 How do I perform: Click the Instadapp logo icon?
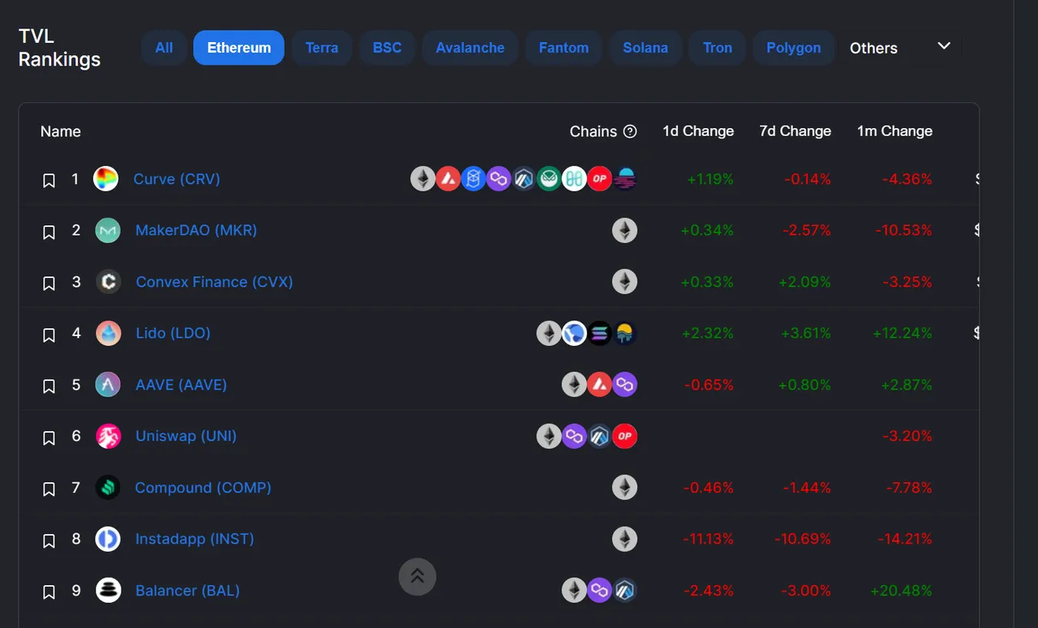pyautogui.click(x=108, y=539)
